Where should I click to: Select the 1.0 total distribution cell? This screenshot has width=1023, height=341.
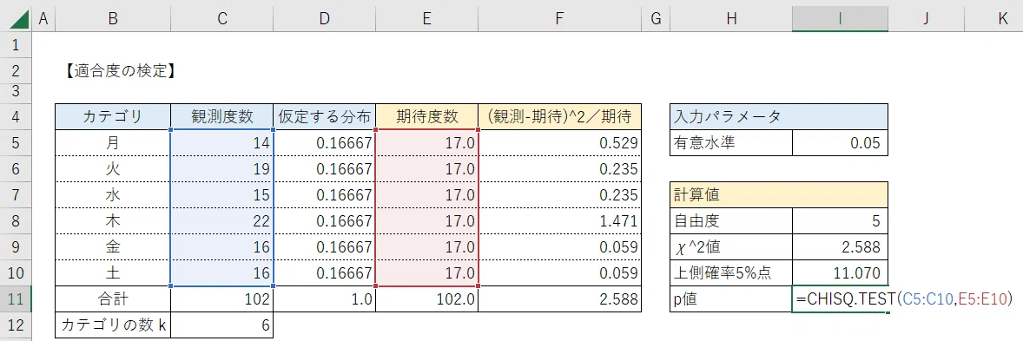pyautogui.click(x=324, y=299)
